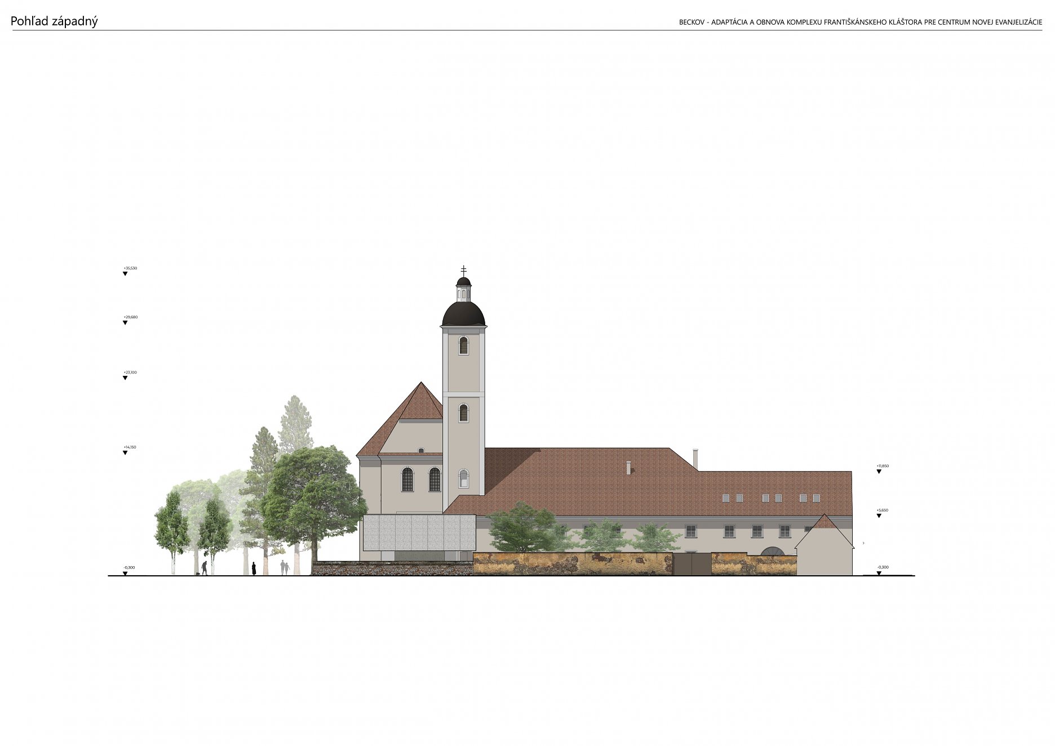1055x746 pixels.
Task: Click the small chevron right of the gabled annex
Action: point(863,543)
